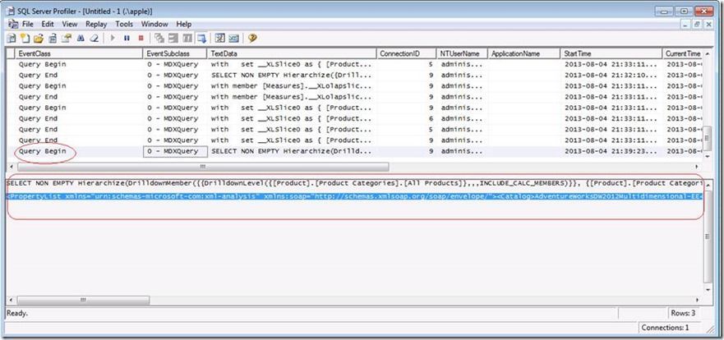This screenshot has height=340, width=724.
Task: Open the Help menu
Action: [x=184, y=24]
